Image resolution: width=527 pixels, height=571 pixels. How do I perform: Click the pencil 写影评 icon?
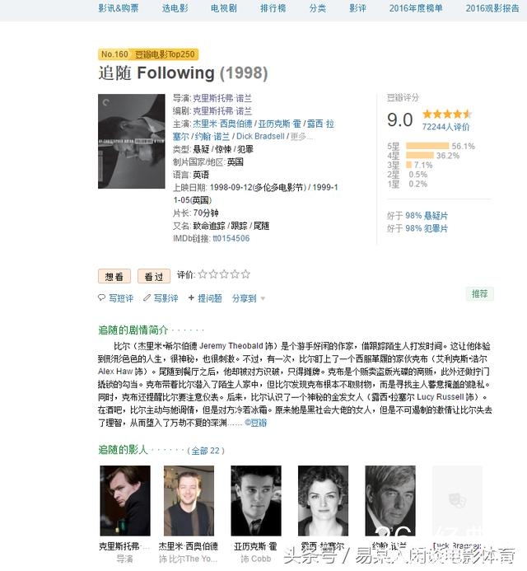(x=147, y=298)
